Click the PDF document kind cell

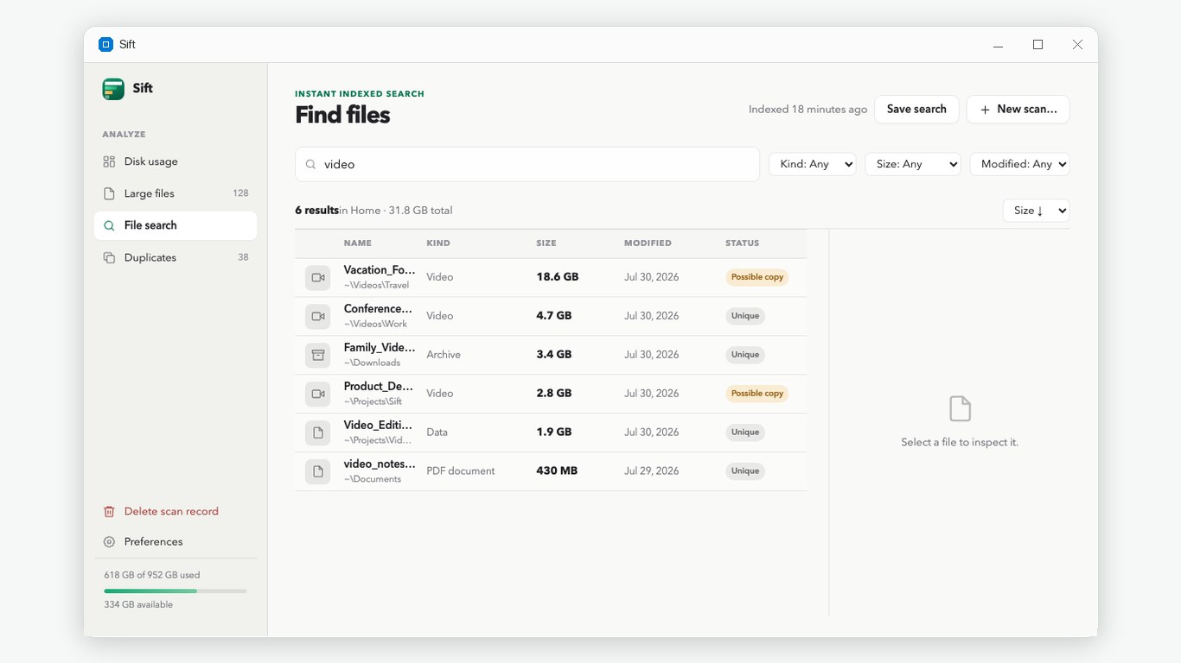[x=461, y=471]
